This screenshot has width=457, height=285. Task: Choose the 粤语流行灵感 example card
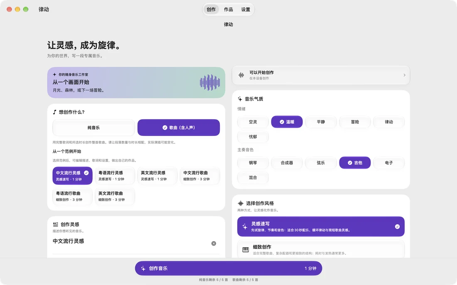tap(115, 176)
